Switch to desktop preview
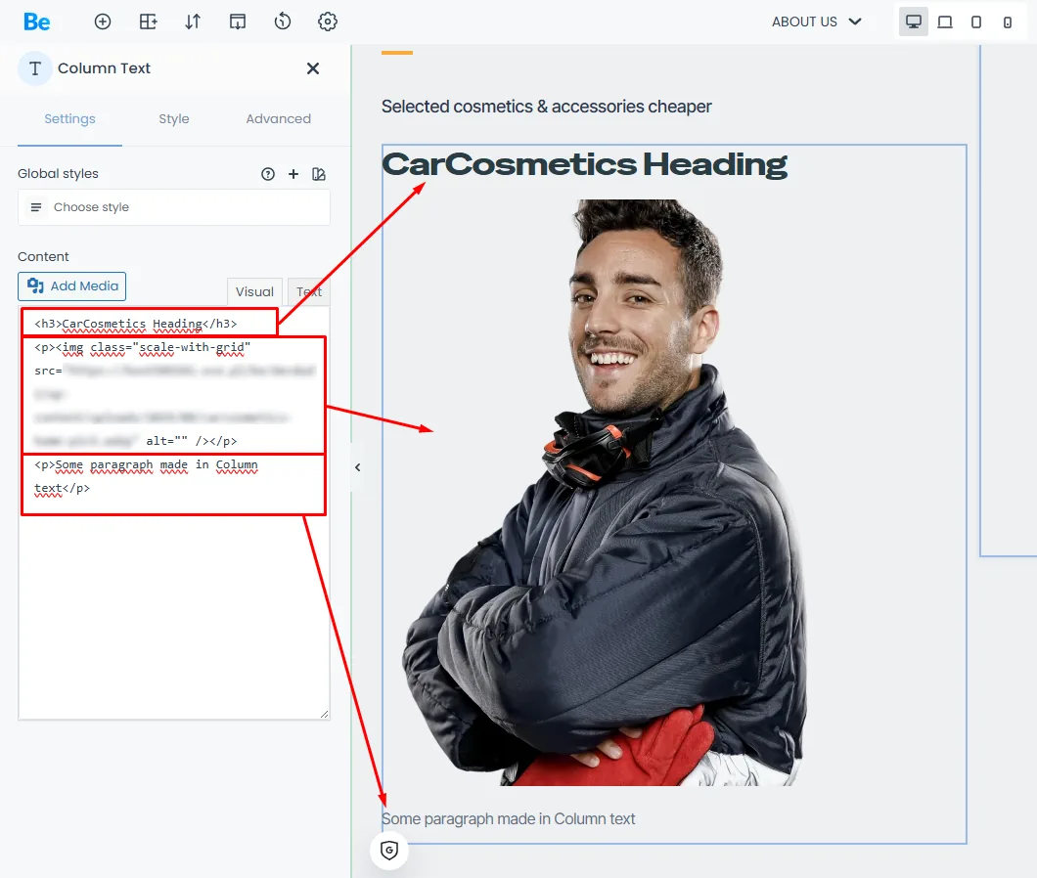This screenshot has height=878, width=1037. coord(914,22)
